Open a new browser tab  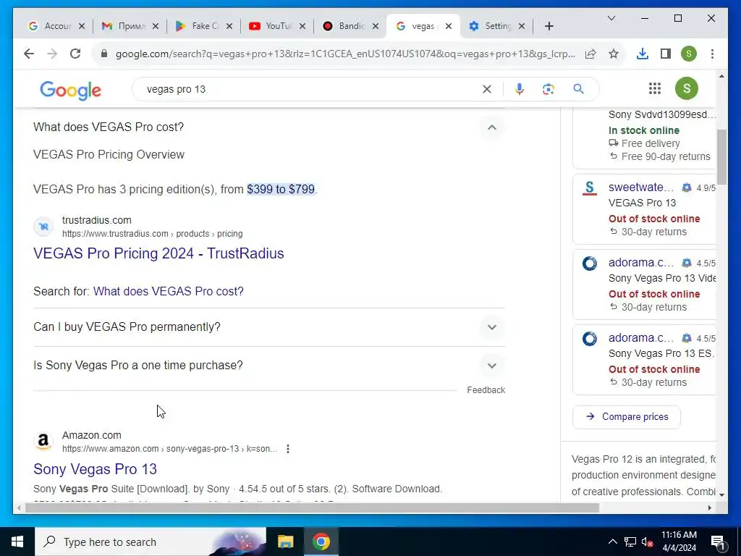coord(549,26)
